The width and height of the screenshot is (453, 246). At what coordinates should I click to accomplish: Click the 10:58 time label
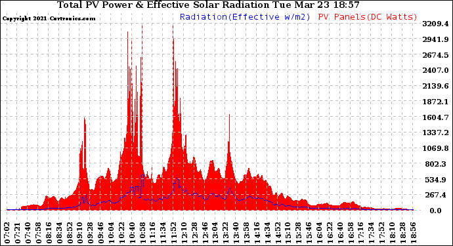click(x=142, y=233)
